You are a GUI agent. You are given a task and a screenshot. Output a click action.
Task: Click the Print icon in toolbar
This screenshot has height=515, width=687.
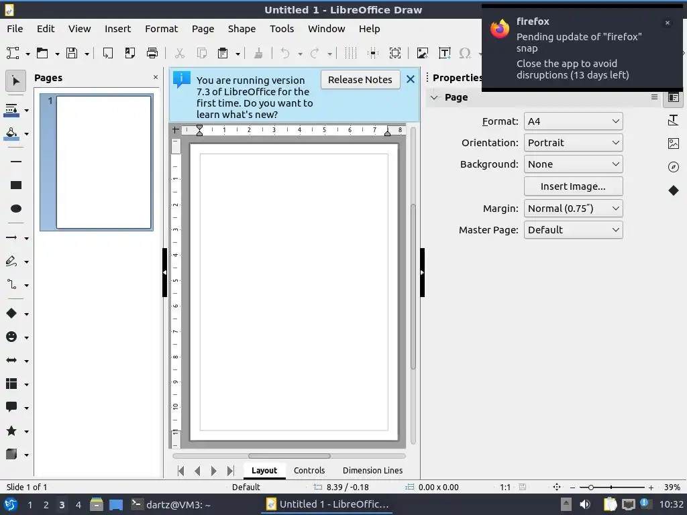pyautogui.click(x=152, y=54)
